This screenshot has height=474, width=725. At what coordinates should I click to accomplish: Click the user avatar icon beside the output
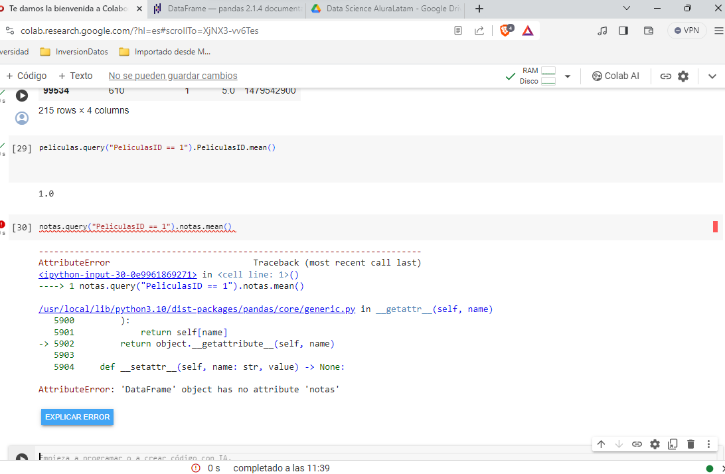tap(22, 118)
